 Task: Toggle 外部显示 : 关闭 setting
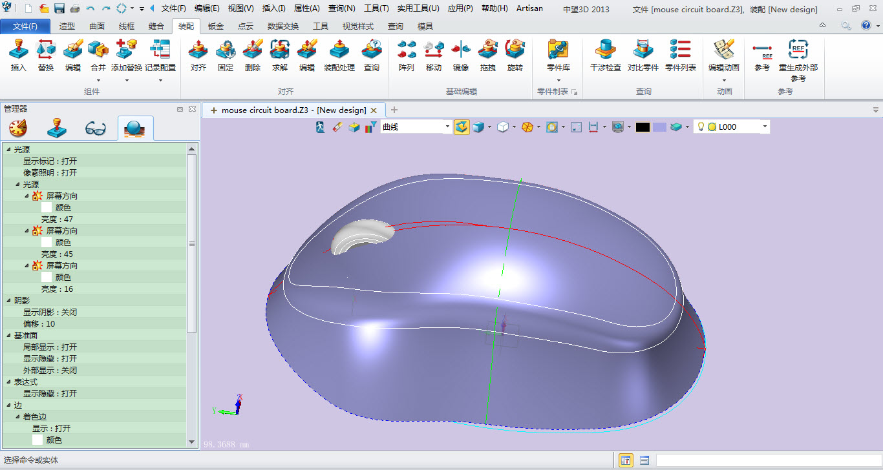point(50,370)
